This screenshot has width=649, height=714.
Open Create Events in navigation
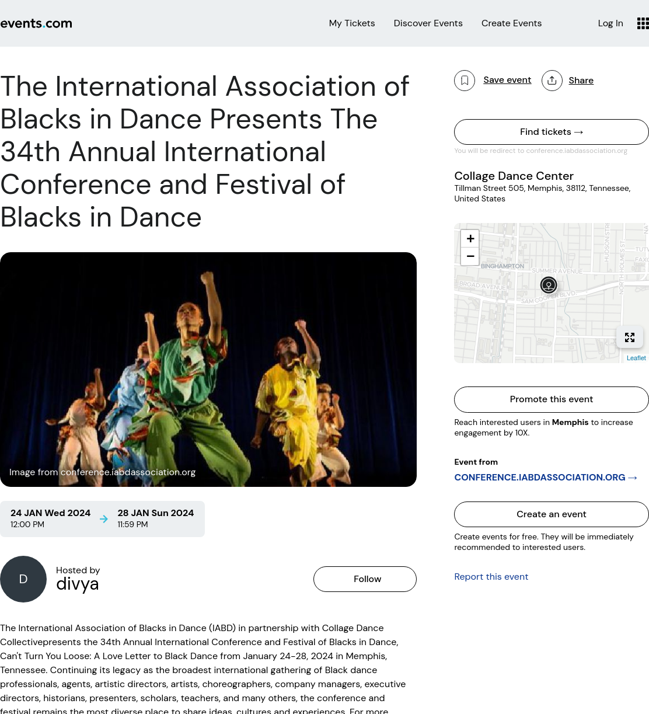click(x=511, y=23)
